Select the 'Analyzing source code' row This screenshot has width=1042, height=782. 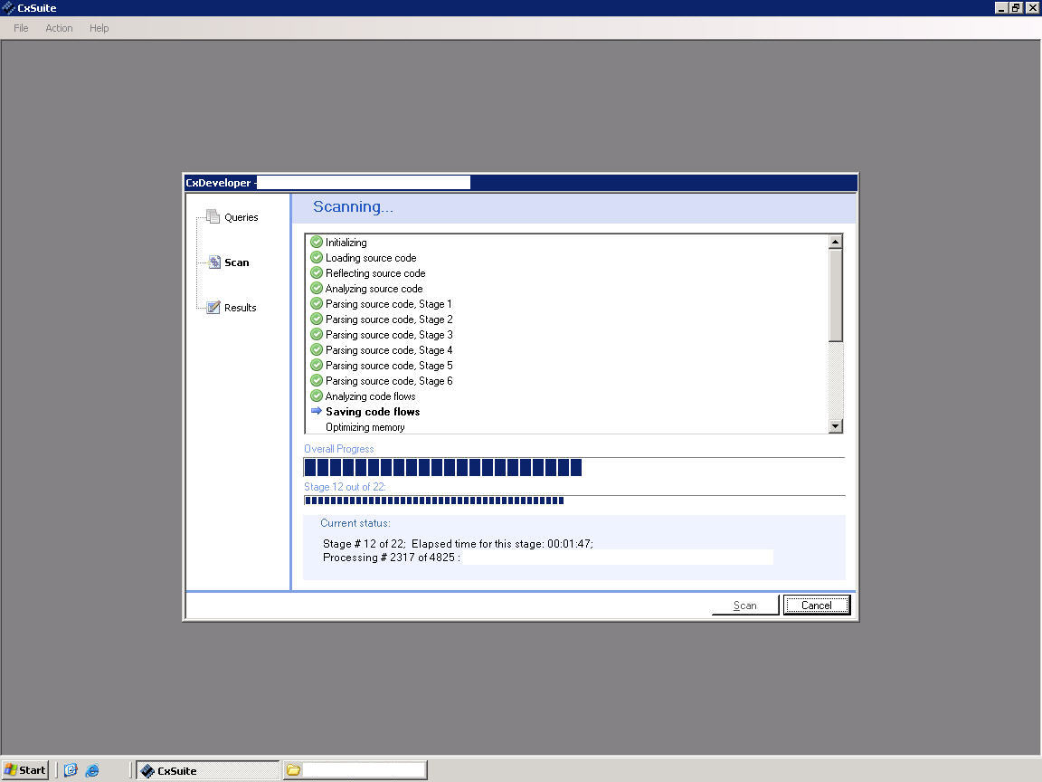[x=568, y=288]
